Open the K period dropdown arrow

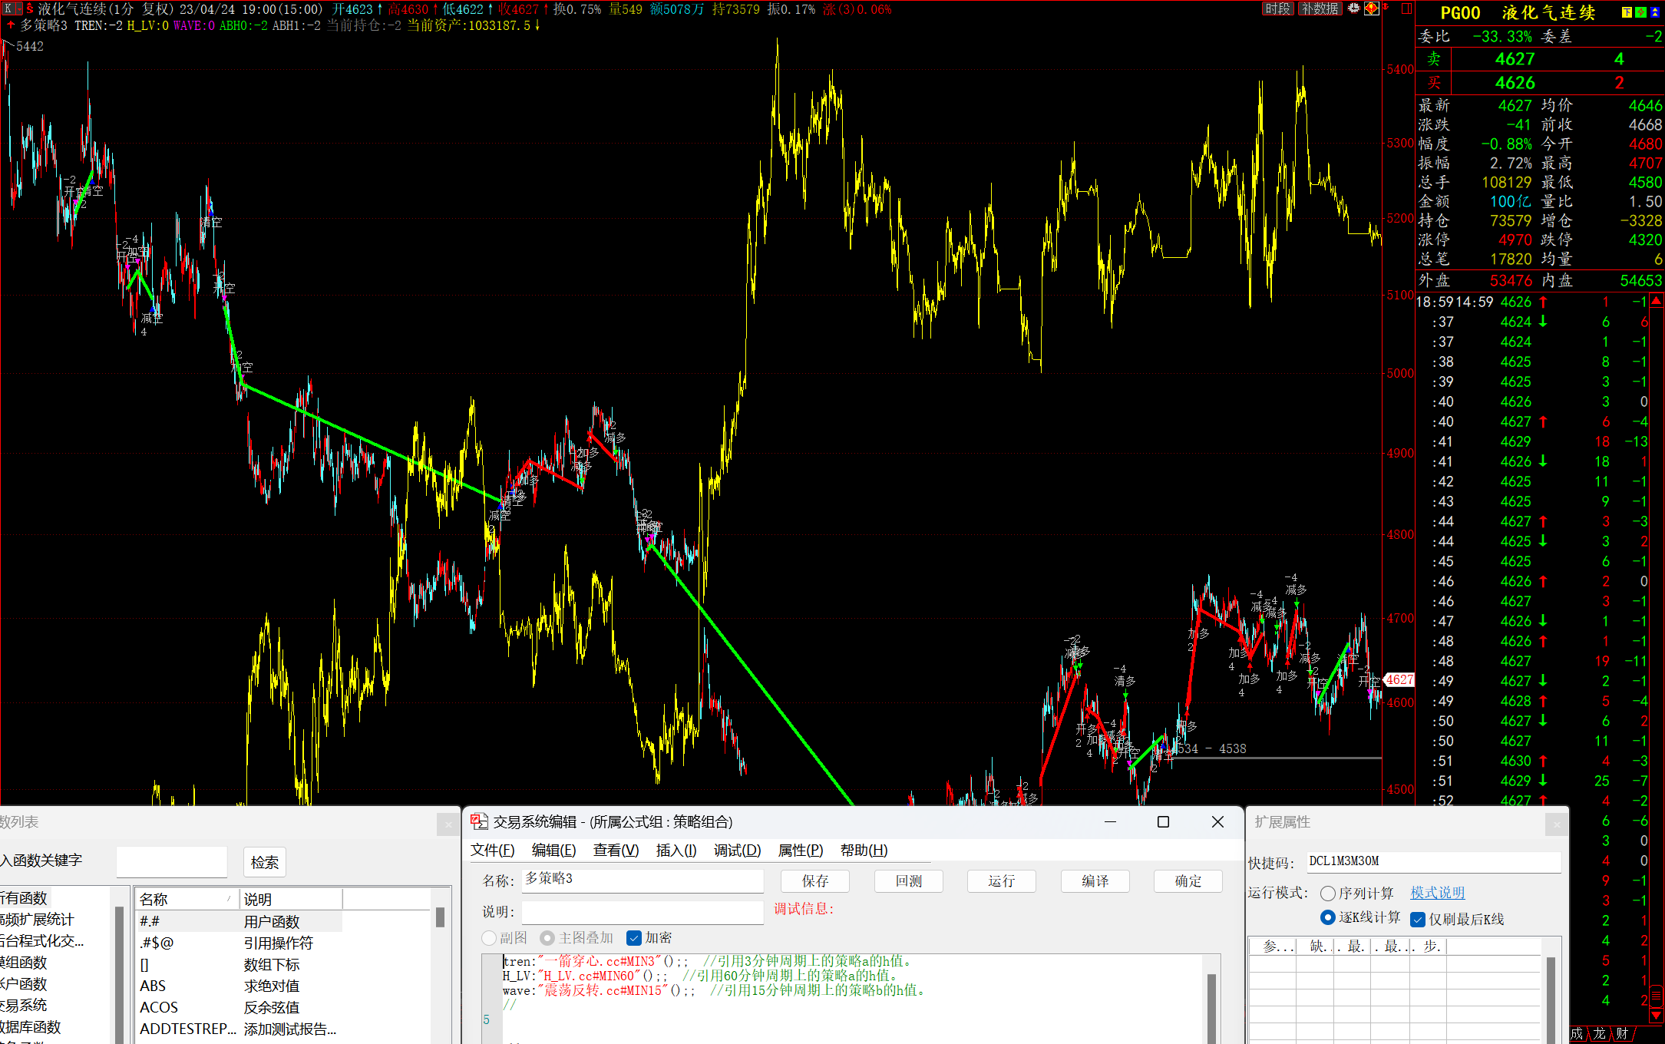(x=19, y=9)
